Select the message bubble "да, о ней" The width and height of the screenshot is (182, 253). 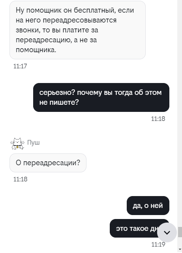(x=148, y=206)
